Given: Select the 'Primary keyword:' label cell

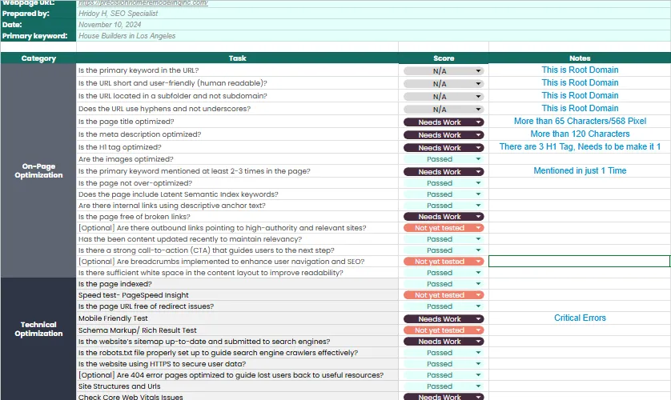Looking at the screenshot, I should (x=38, y=36).
